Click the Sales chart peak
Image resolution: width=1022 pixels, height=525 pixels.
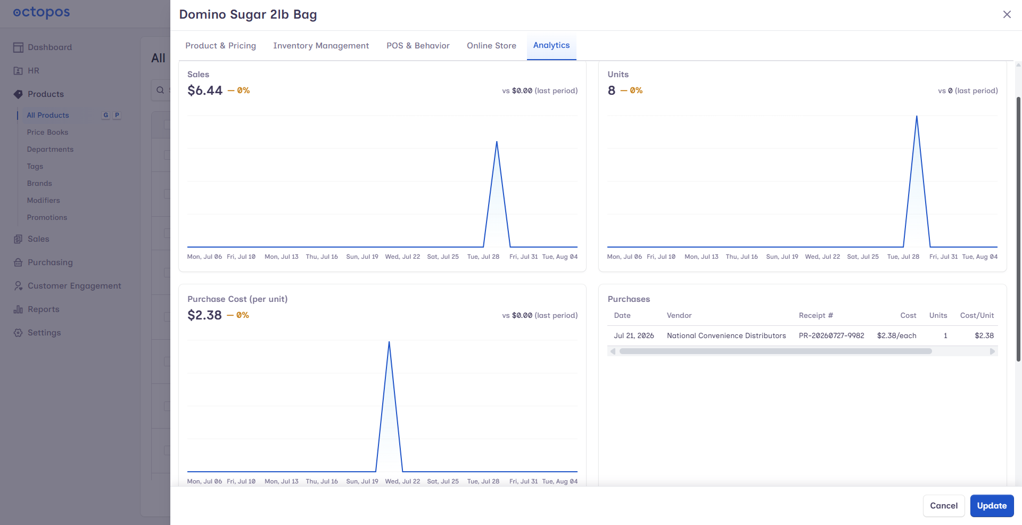[497, 142]
